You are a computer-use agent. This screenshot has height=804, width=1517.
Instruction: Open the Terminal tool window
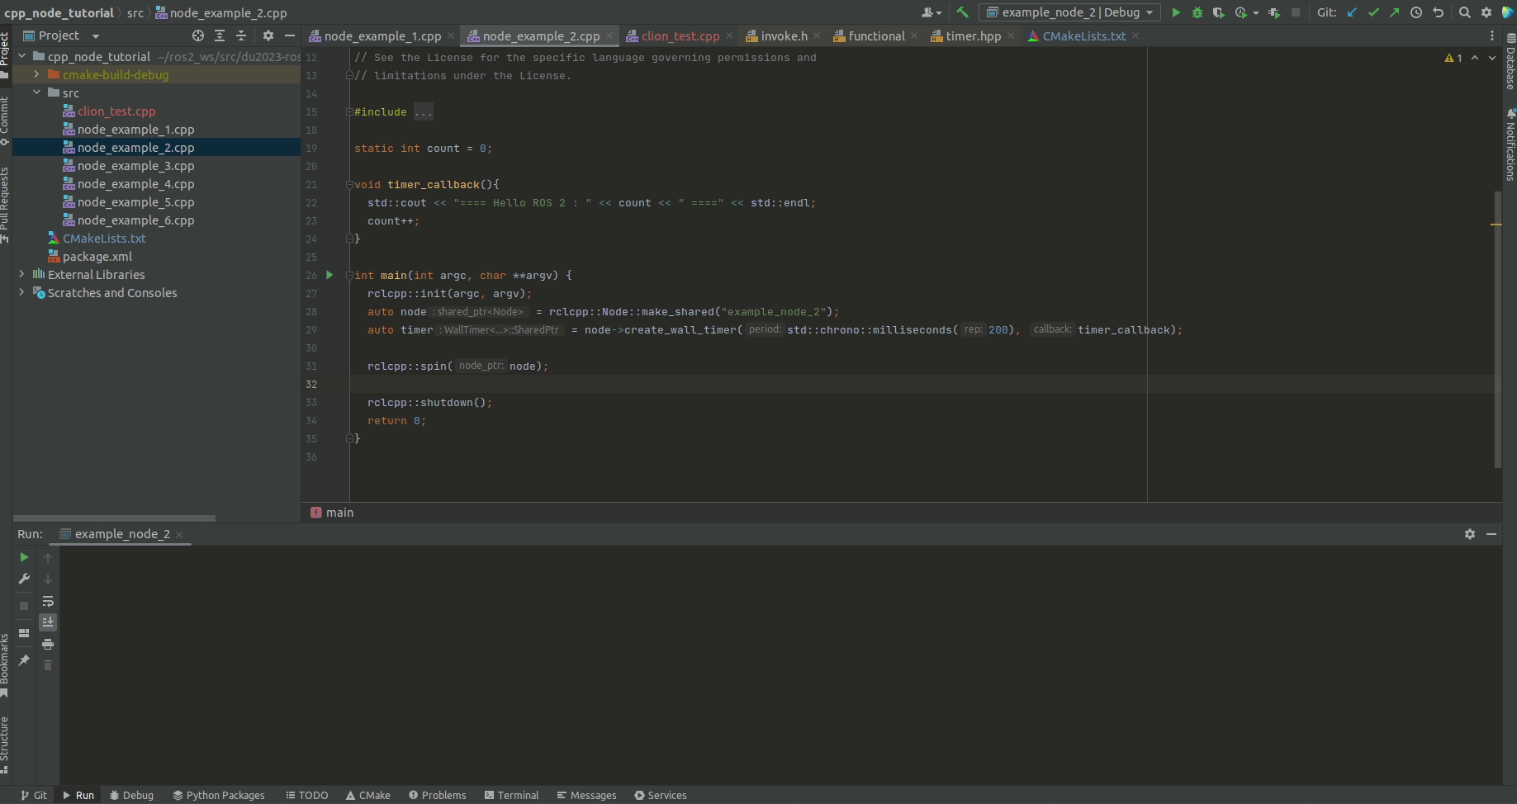[511, 795]
